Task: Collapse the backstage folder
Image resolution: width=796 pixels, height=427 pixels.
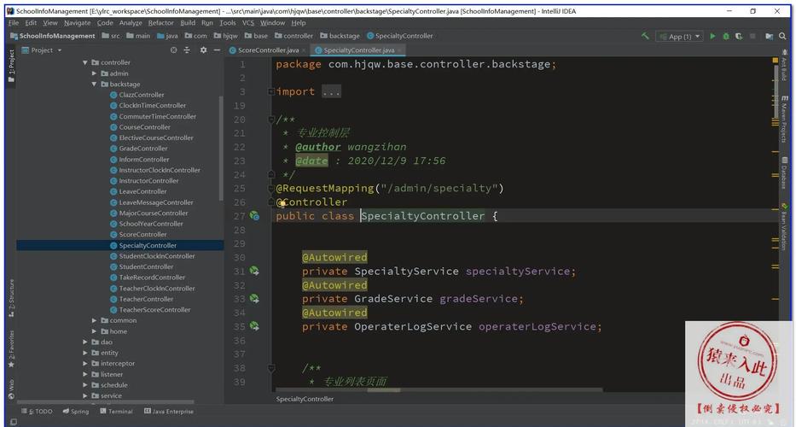Action: [x=95, y=85]
